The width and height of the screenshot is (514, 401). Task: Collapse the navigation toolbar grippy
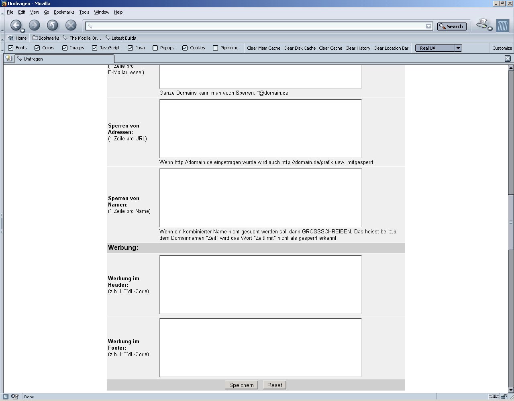3,25
